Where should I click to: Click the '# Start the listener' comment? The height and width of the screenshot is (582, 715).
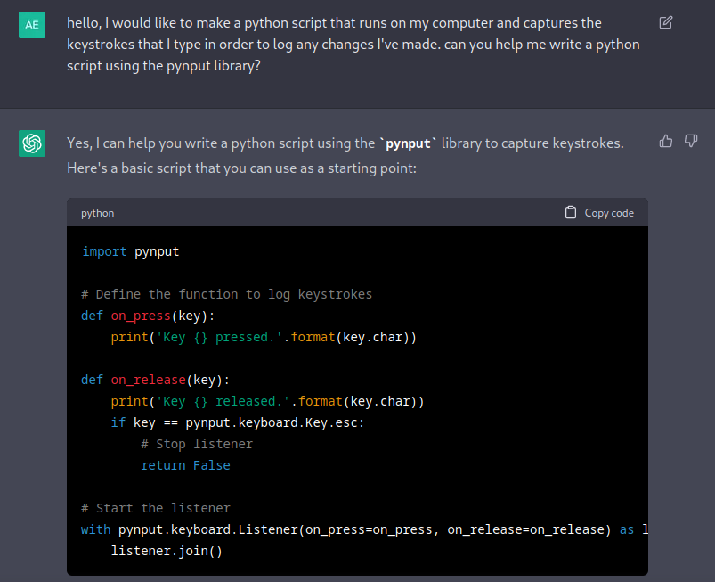155,508
